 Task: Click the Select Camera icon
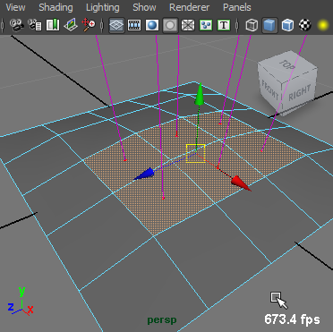coord(17,25)
